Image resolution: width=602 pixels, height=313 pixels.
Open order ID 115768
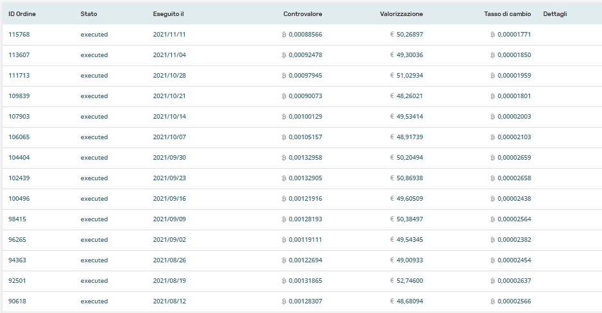[x=19, y=35]
